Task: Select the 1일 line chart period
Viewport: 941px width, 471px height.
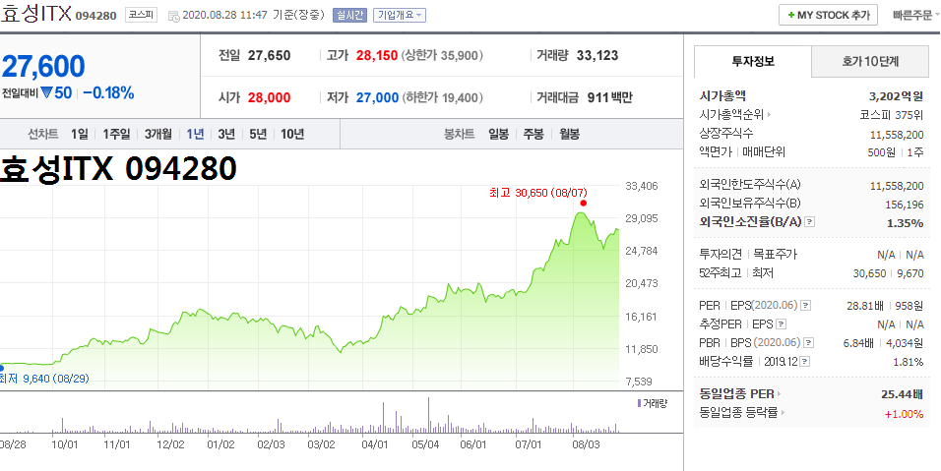Action: (x=79, y=134)
